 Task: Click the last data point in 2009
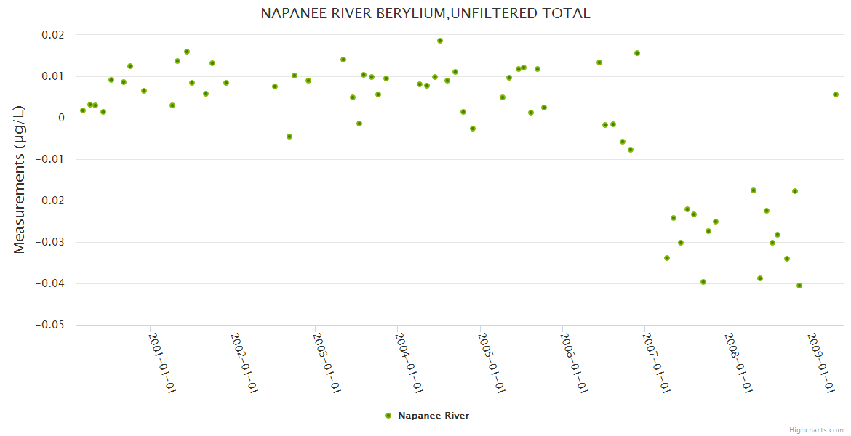click(x=836, y=94)
